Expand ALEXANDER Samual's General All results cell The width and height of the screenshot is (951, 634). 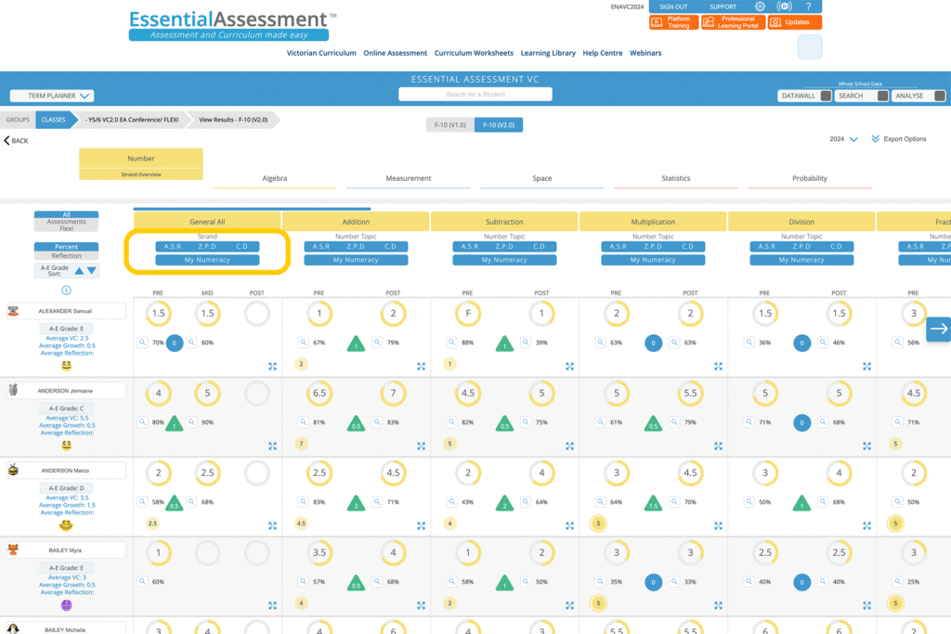tap(272, 366)
